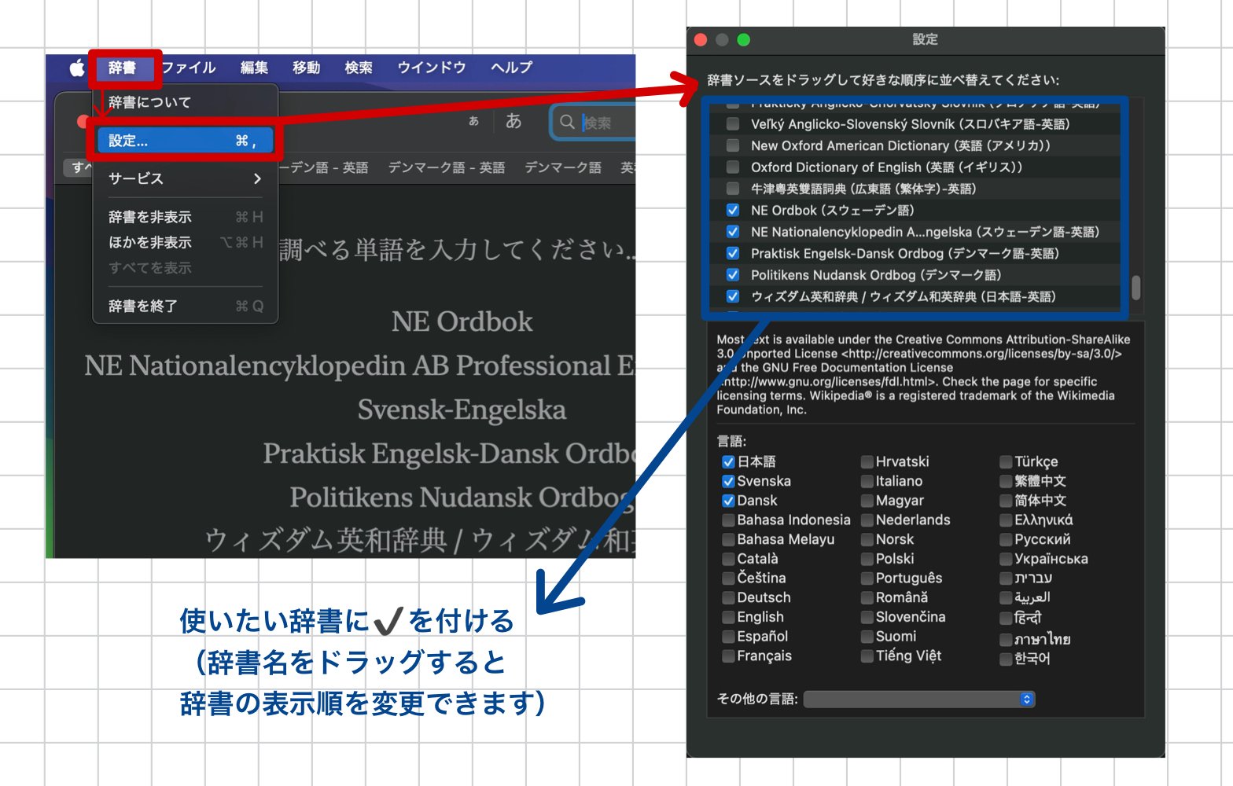Open the ヘルプ menu
This screenshot has height=786, width=1233.
511,68
